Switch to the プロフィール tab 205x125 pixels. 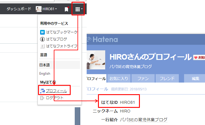96,78
